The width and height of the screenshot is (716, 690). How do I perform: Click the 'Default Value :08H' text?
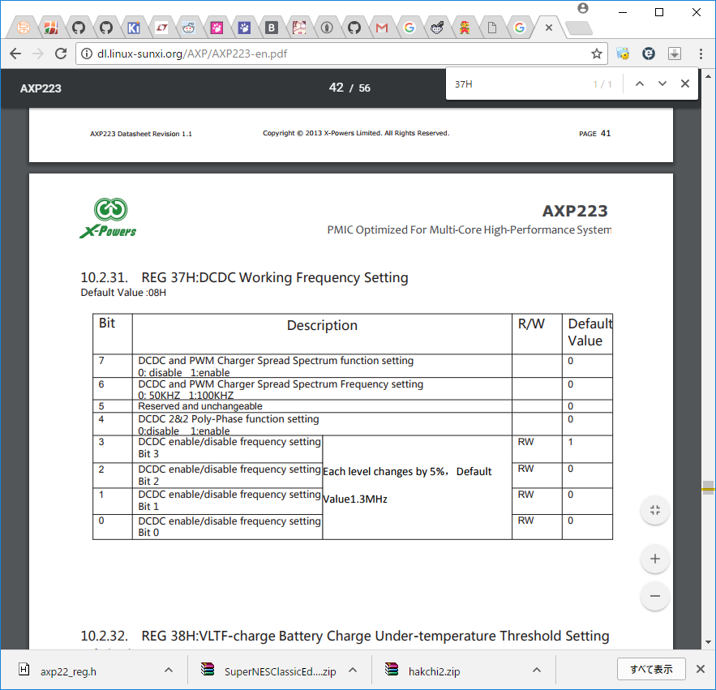click(x=123, y=293)
